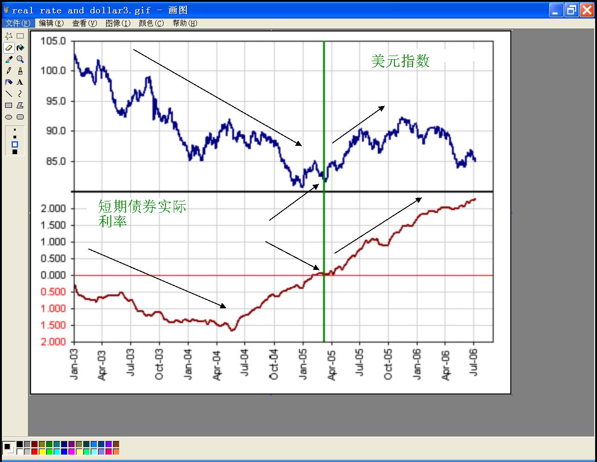Choose the Eraser tool
597x462 pixels.
pos(9,47)
